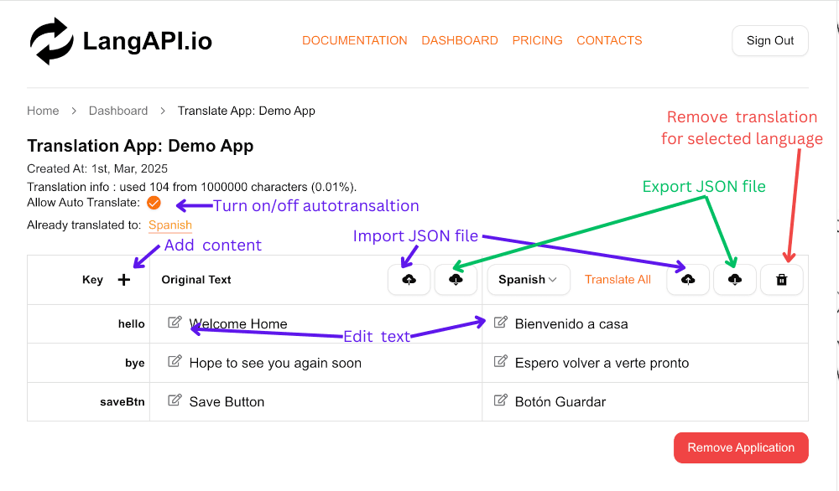
Task: Edit the 'Botón Guardar' translation
Action: 501,401
